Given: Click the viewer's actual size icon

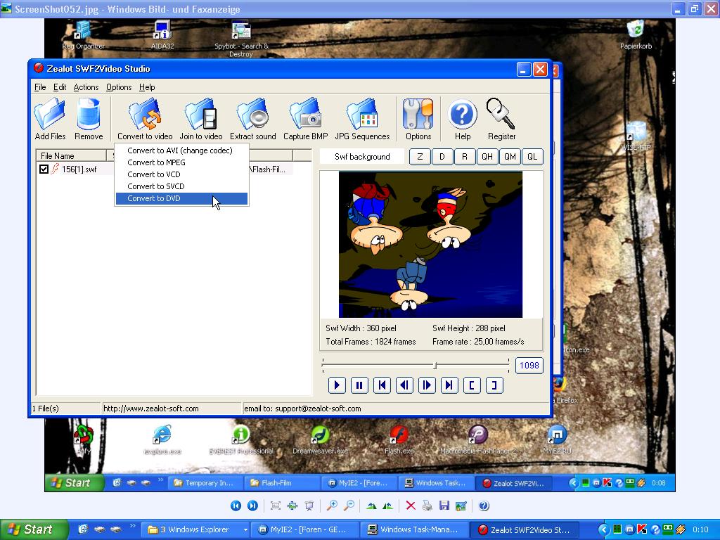Looking at the screenshot, I should [292, 506].
